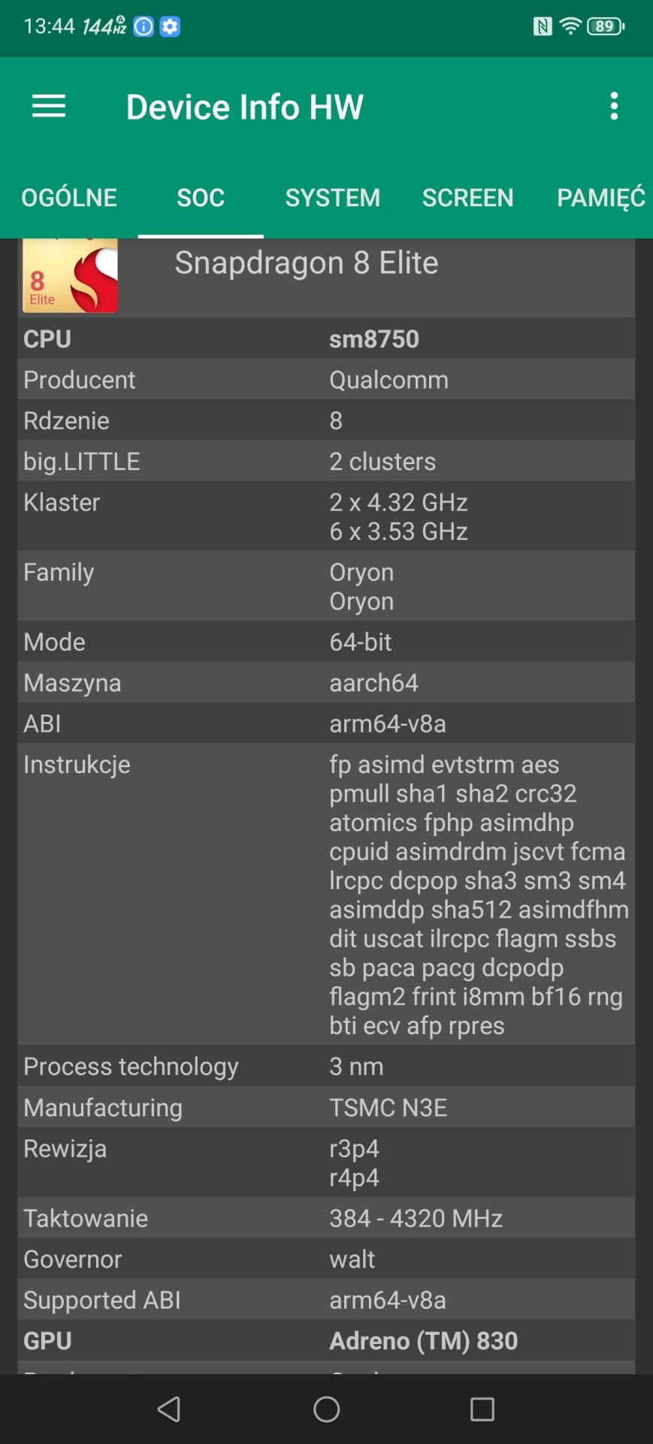Tap the battery level indicator
This screenshot has height=1444, width=653.
pyautogui.click(x=606, y=27)
